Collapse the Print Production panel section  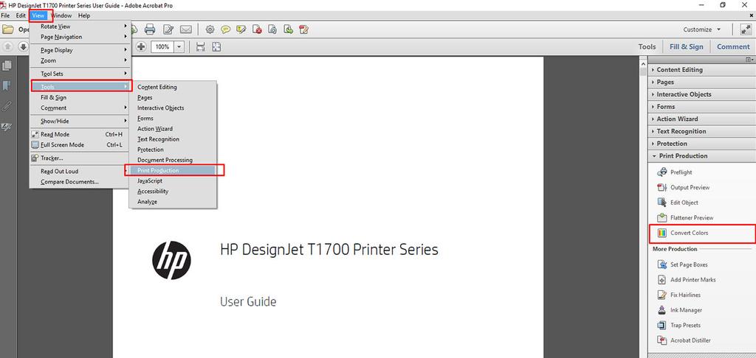point(701,156)
